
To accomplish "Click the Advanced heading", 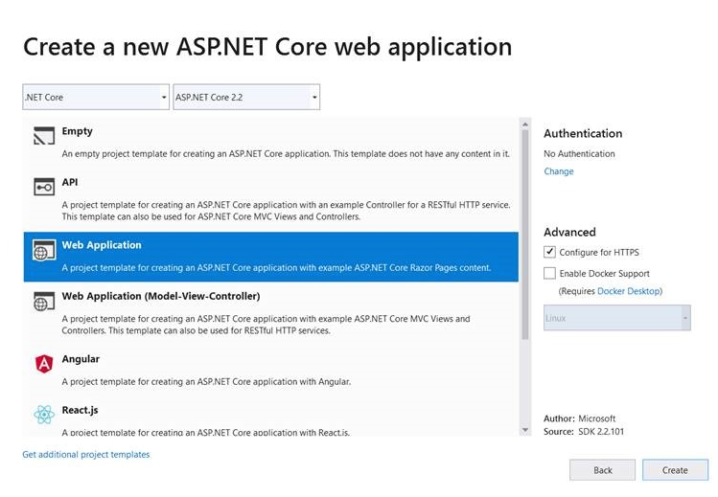I will pos(569,233).
